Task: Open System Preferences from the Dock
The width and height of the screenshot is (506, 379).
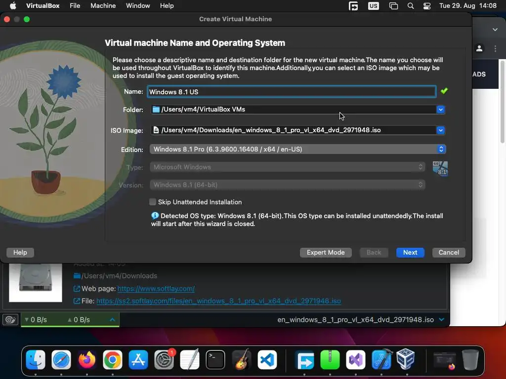Action: 164,359
